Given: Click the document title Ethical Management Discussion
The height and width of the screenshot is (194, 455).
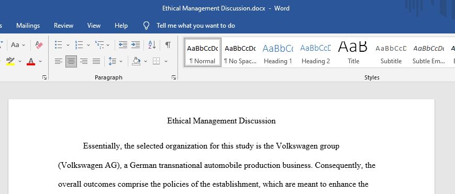Looking at the screenshot, I should coord(221,121).
